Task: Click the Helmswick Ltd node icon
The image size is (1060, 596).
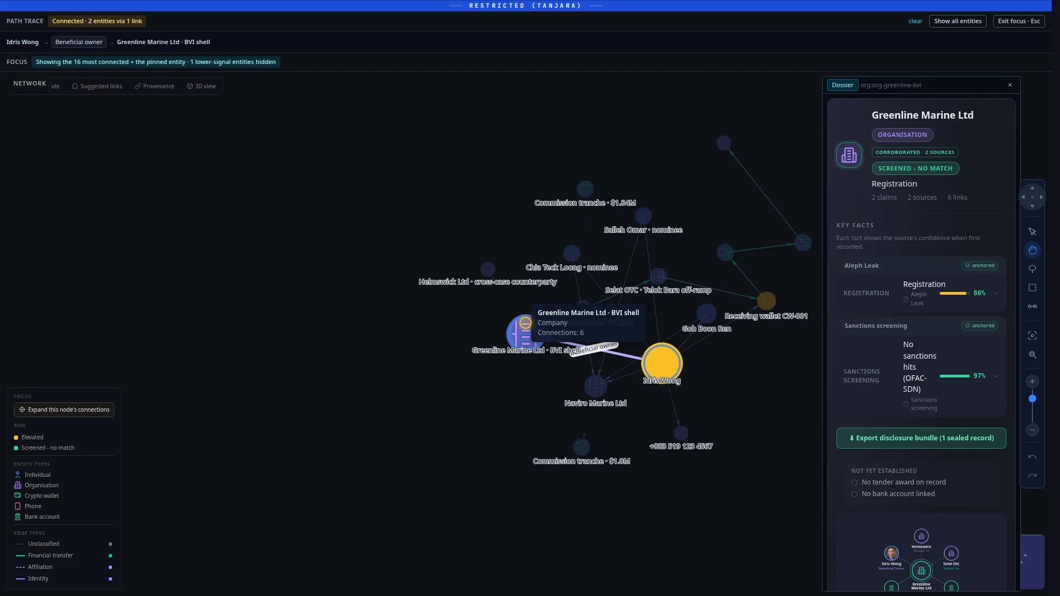Action: pos(487,269)
